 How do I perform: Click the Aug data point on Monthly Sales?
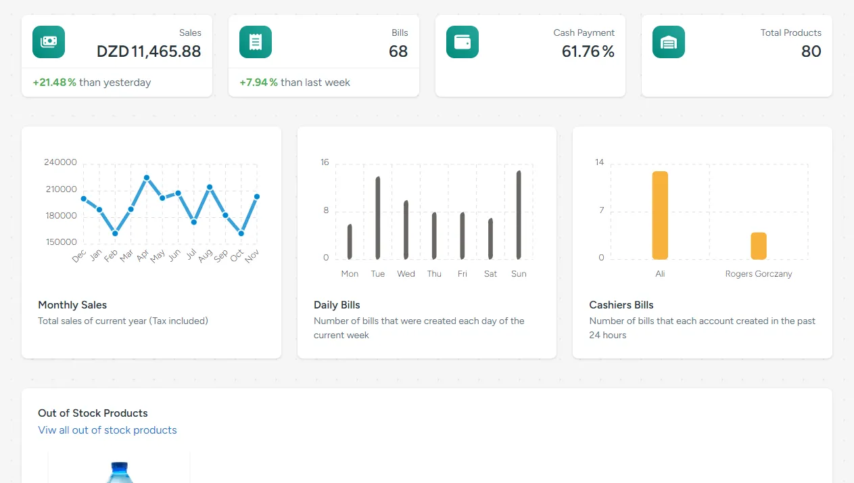(210, 187)
